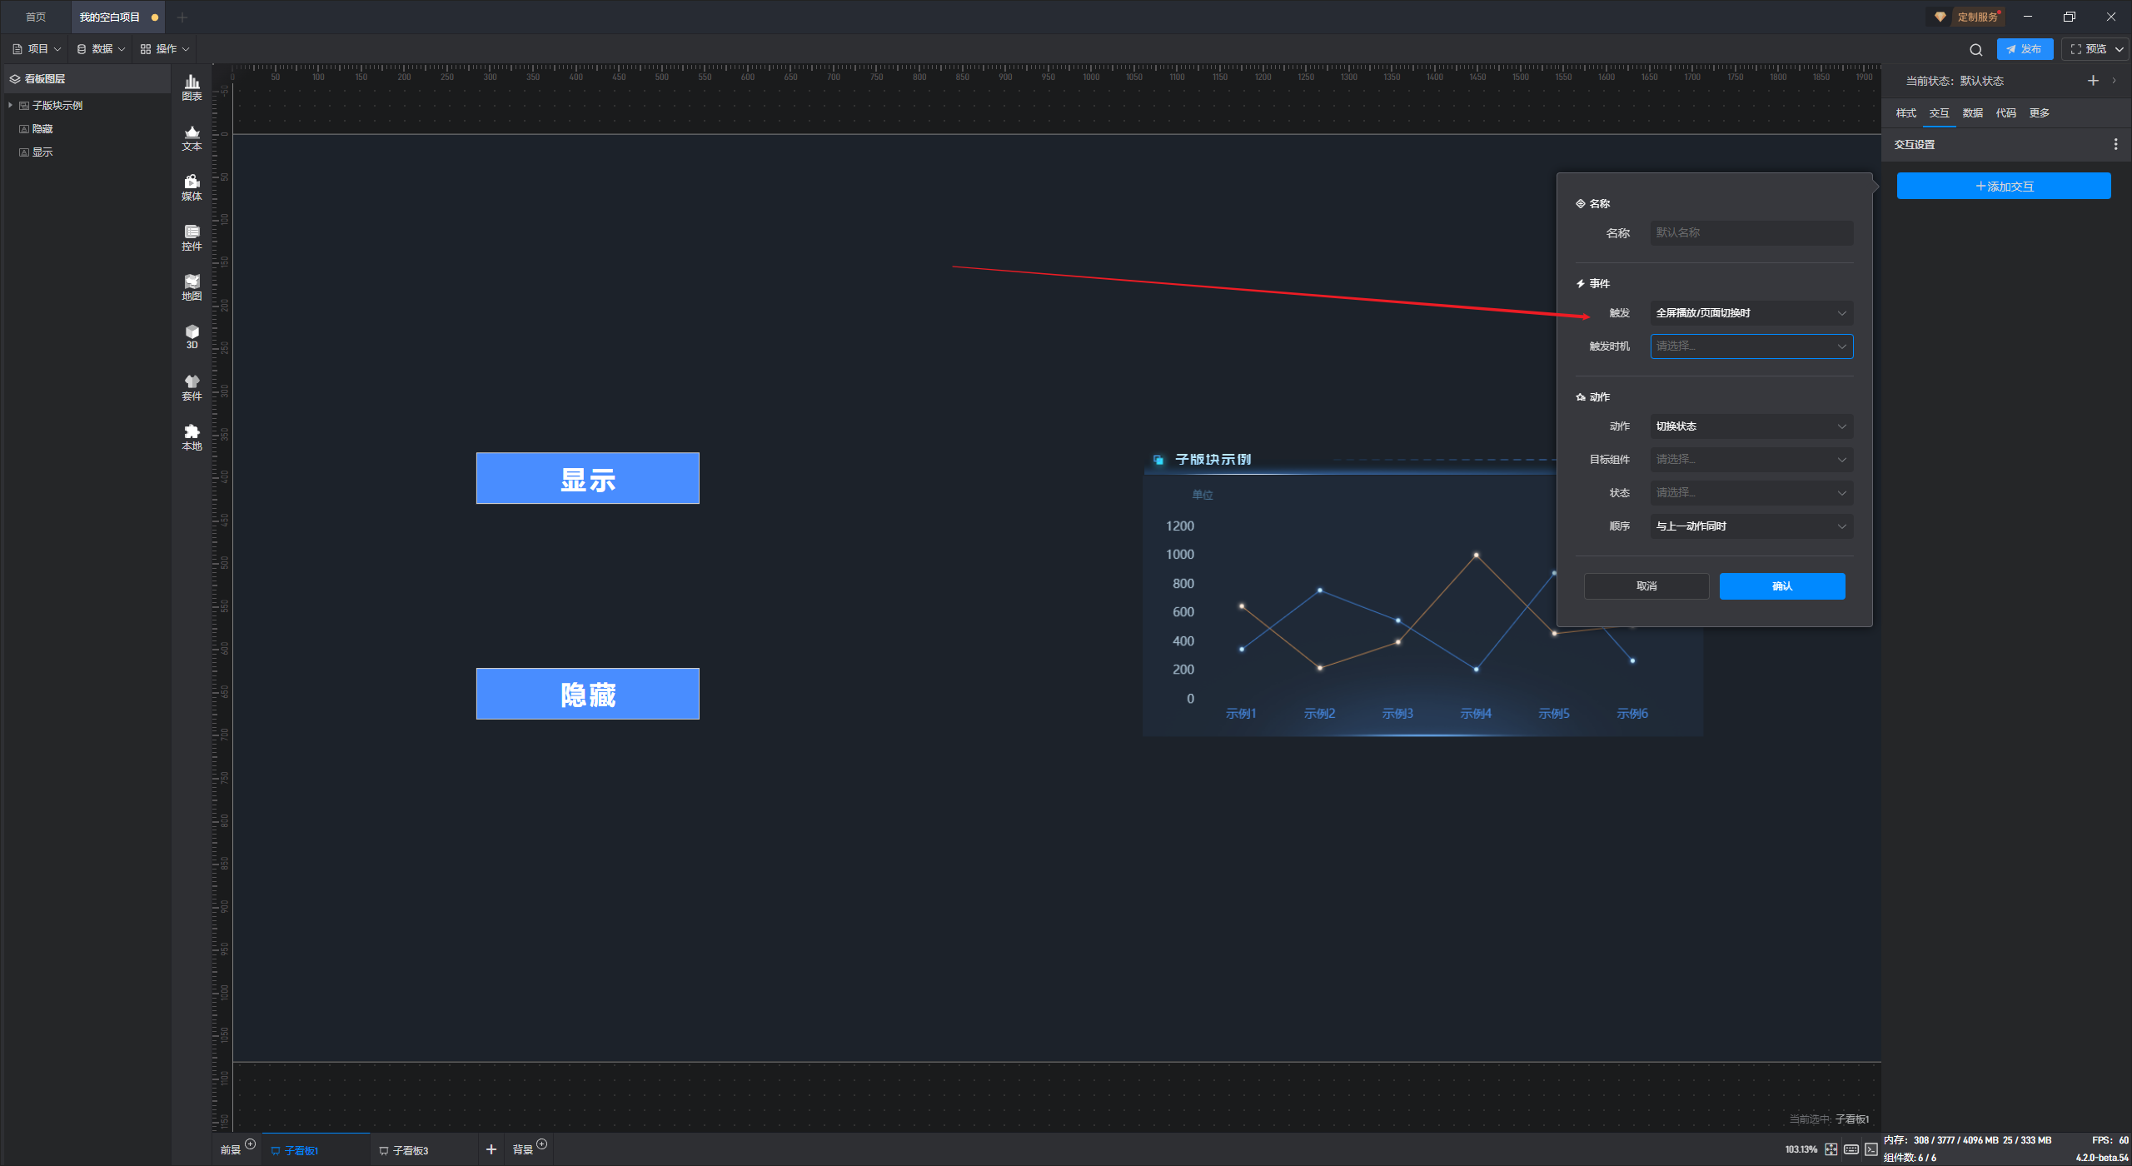
Task: Click the 本地 local components icon
Action: pyautogui.click(x=192, y=436)
